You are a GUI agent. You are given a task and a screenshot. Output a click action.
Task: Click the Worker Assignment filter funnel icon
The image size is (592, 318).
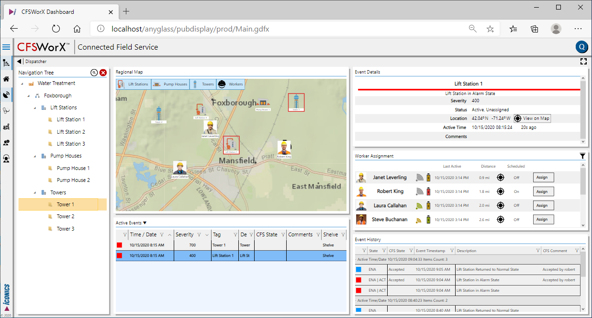click(582, 156)
